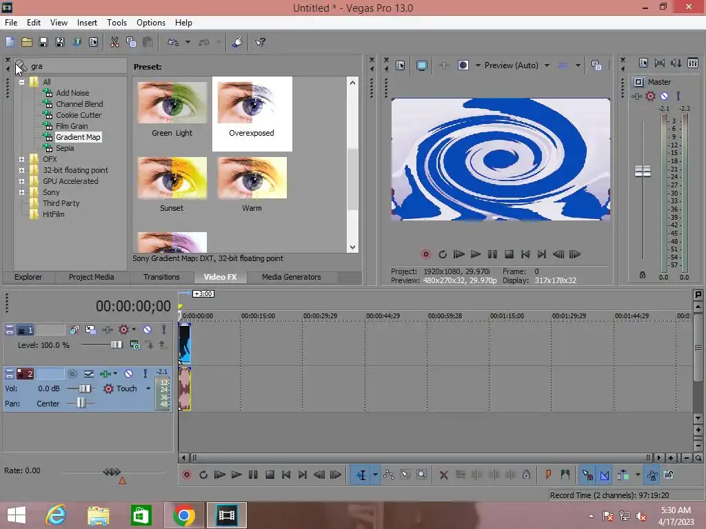Toggle Arm for Record on track 2
This screenshot has width=706, height=529.
(x=72, y=374)
